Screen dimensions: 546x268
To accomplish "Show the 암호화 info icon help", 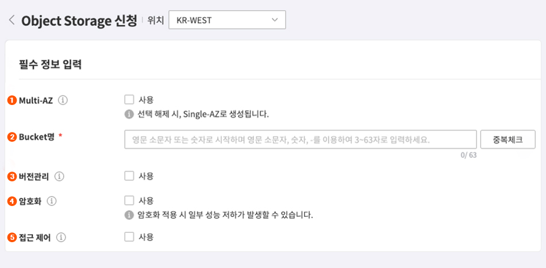I will pos(51,201).
